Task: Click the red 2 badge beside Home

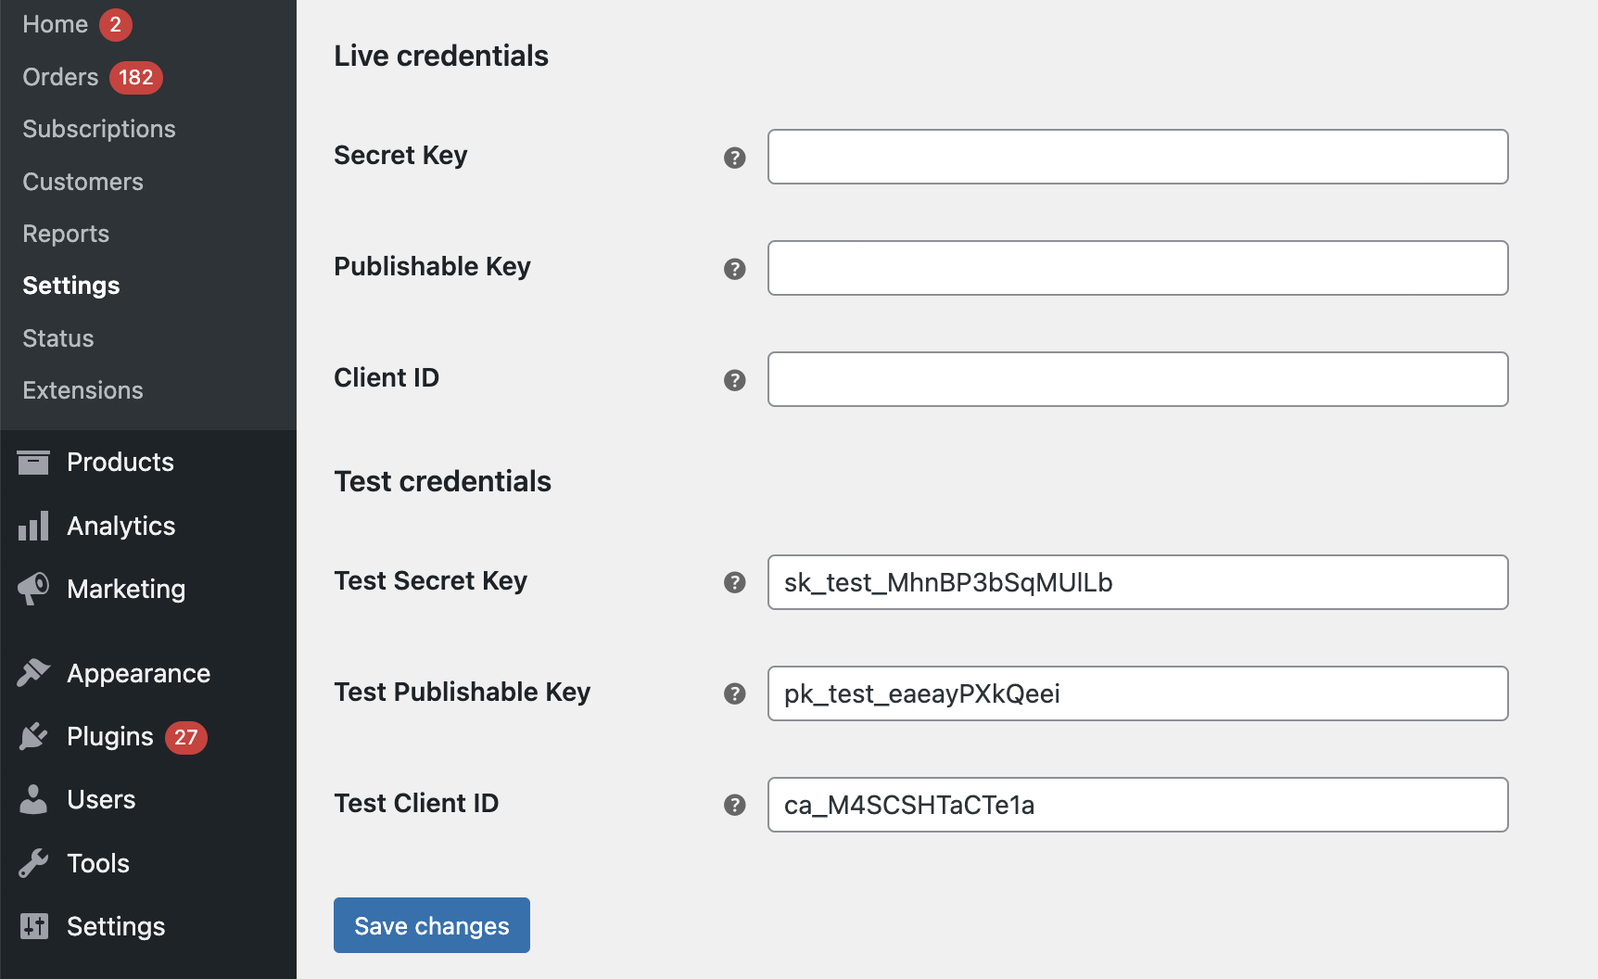Action: point(116,24)
